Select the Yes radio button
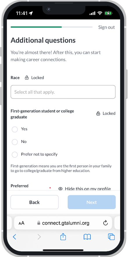The image size is (128, 257). [x=15, y=129]
